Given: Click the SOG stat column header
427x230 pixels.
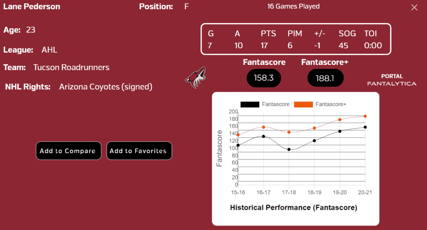Looking at the screenshot, I should [x=347, y=33].
